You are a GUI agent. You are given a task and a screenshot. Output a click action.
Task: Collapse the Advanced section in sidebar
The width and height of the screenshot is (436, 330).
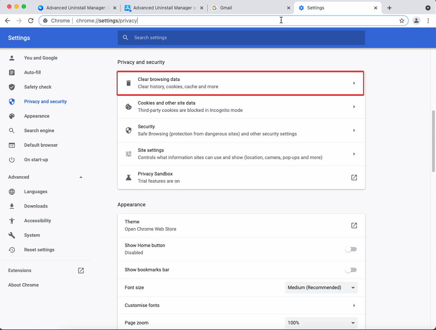coord(81,177)
